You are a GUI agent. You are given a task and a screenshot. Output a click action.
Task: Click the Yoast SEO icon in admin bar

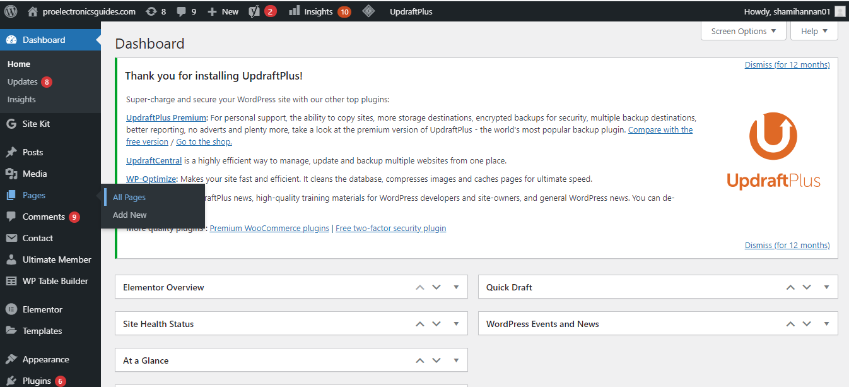point(255,11)
